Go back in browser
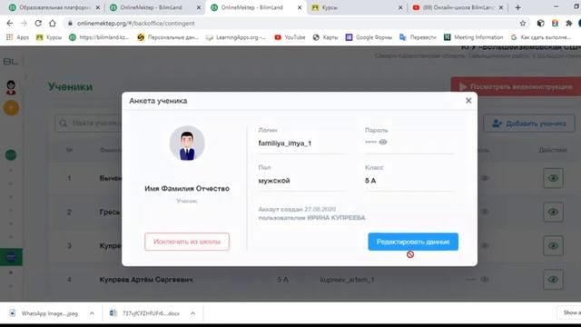The image size is (581, 327). (10, 24)
